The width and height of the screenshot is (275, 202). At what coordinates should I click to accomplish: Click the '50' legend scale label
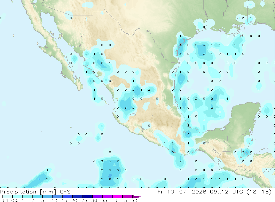click(134, 200)
